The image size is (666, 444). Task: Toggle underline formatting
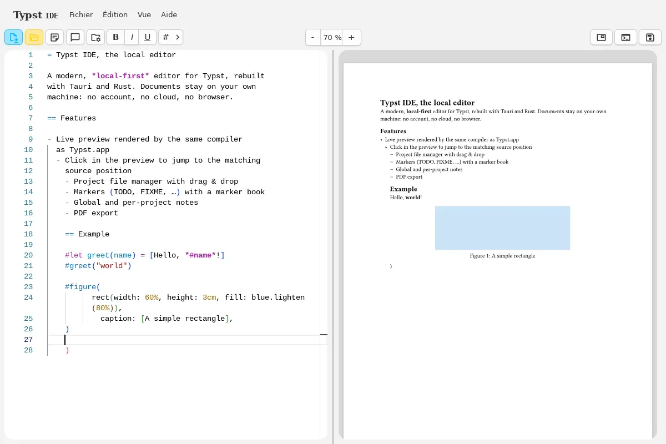[147, 37]
